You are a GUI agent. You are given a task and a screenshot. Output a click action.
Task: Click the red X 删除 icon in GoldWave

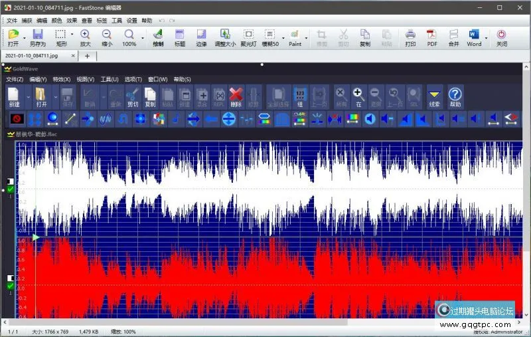point(236,97)
